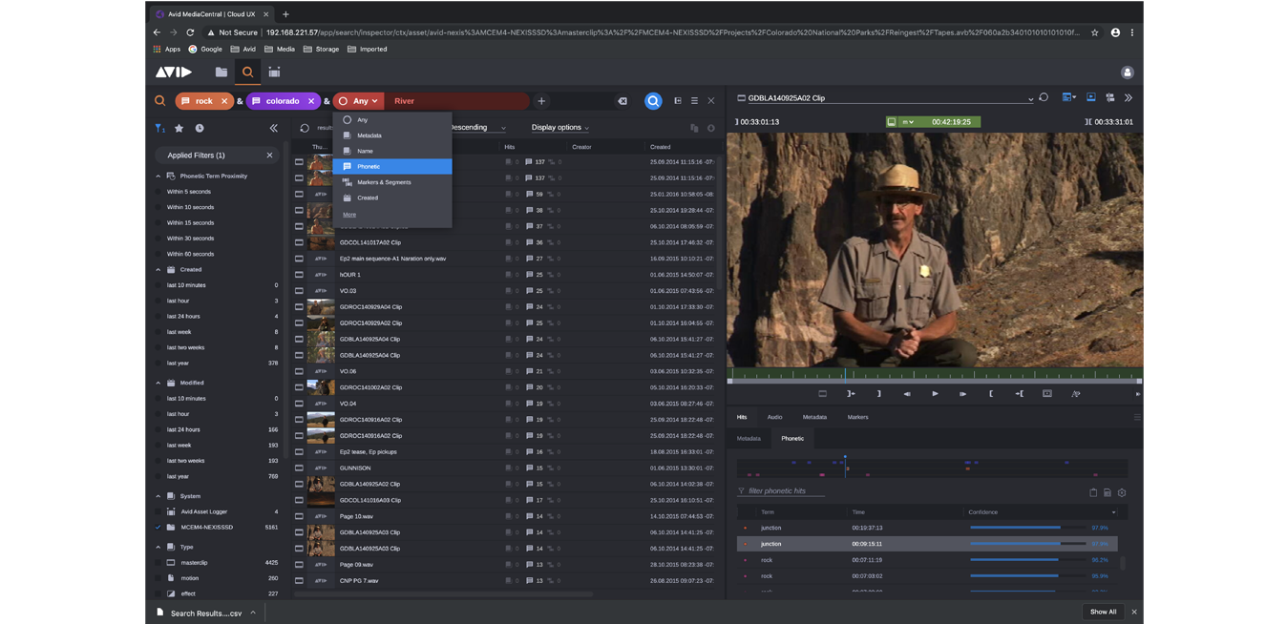This screenshot has height=624, width=1287.
Task: Choose Metadata from the search type menu
Action: coord(392,135)
